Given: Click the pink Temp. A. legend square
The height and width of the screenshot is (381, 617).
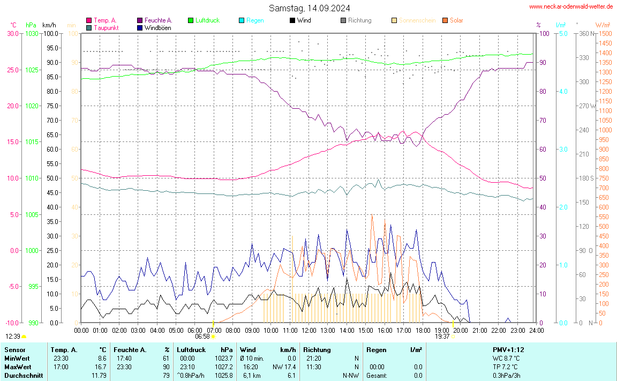Looking at the screenshot, I should (89, 20).
